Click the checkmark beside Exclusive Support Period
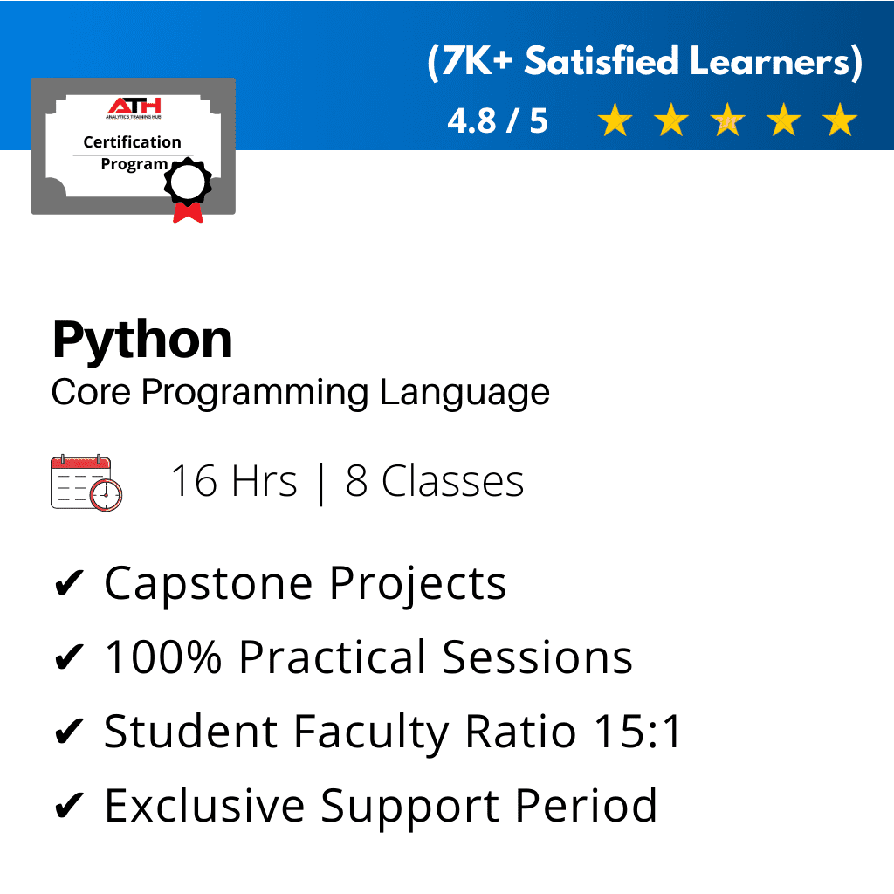Viewport: 894px width, 894px height. click(69, 807)
